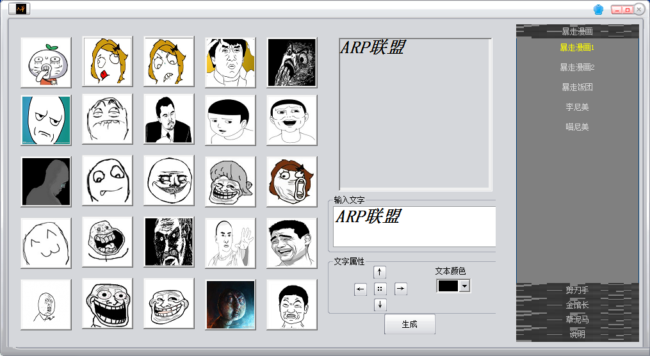Image resolution: width=650 pixels, height=356 pixels.
Task: Click the app logo in the title bar
Action: [21, 9]
